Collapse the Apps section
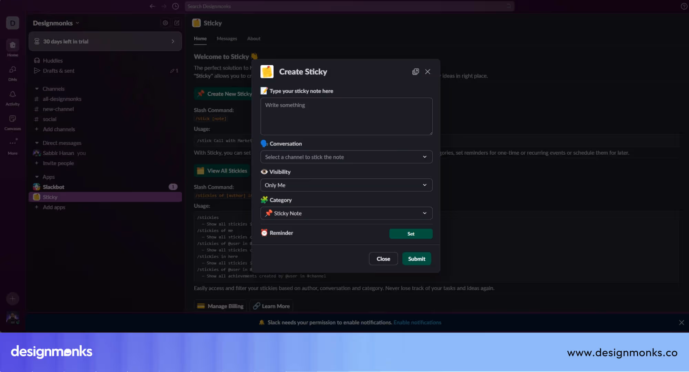 coord(37,177)
